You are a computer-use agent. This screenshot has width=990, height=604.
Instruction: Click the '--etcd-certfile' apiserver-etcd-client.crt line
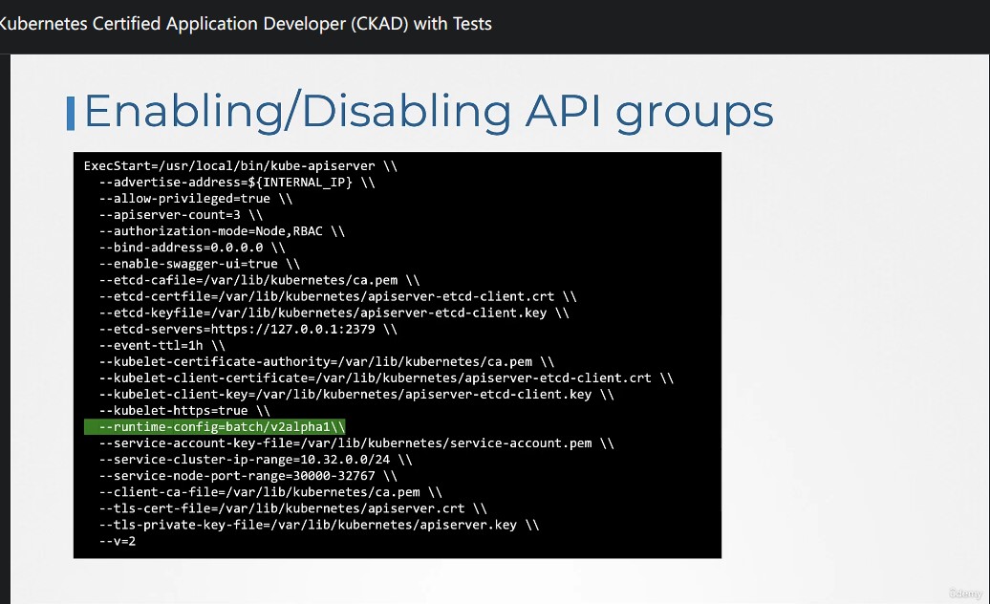point(337,296)
